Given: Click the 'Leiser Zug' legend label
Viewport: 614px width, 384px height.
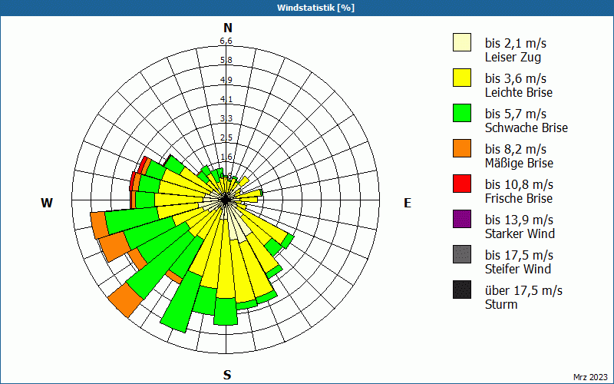Looking at the screenshot, I should click(513, 57).
